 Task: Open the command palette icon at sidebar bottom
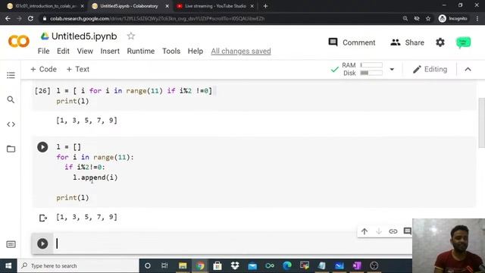11,244
